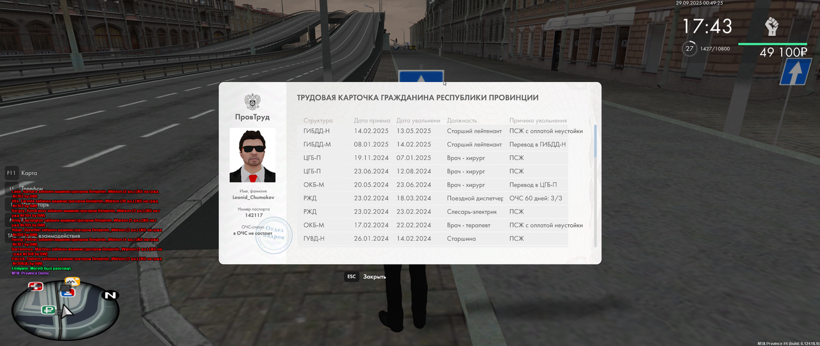820x346 pixels.
Task: Click the green health bar
Action: [x=773, y=44]
